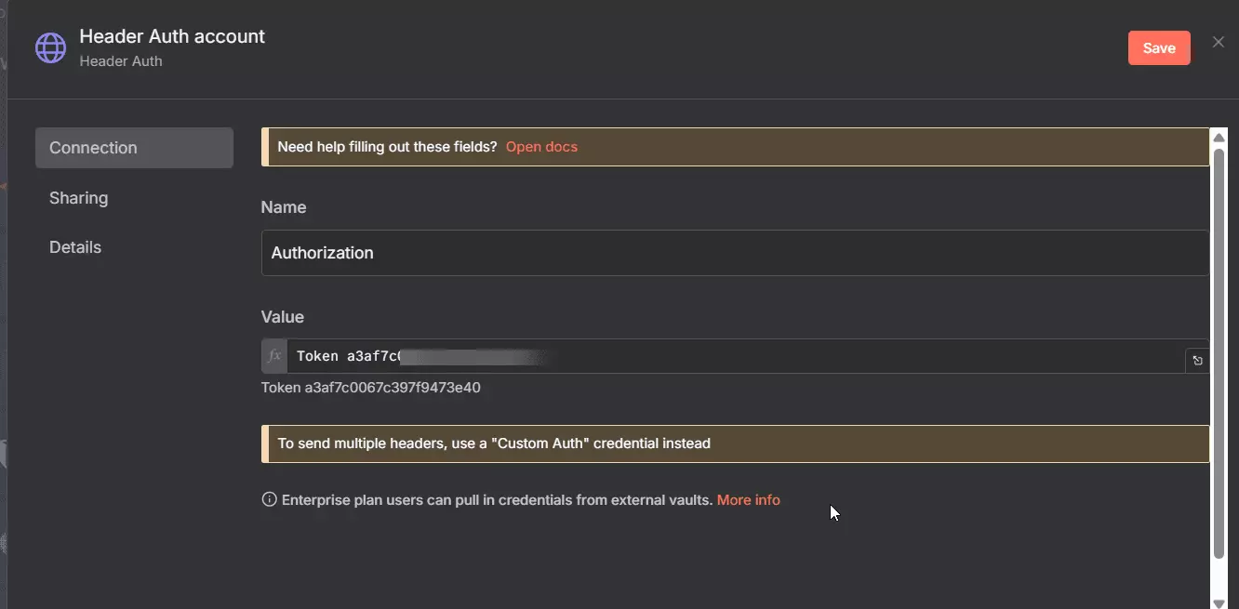Click the Header Auth subtitle under the title
Viewport: 1239px width, 609px height.
[121, 61]
